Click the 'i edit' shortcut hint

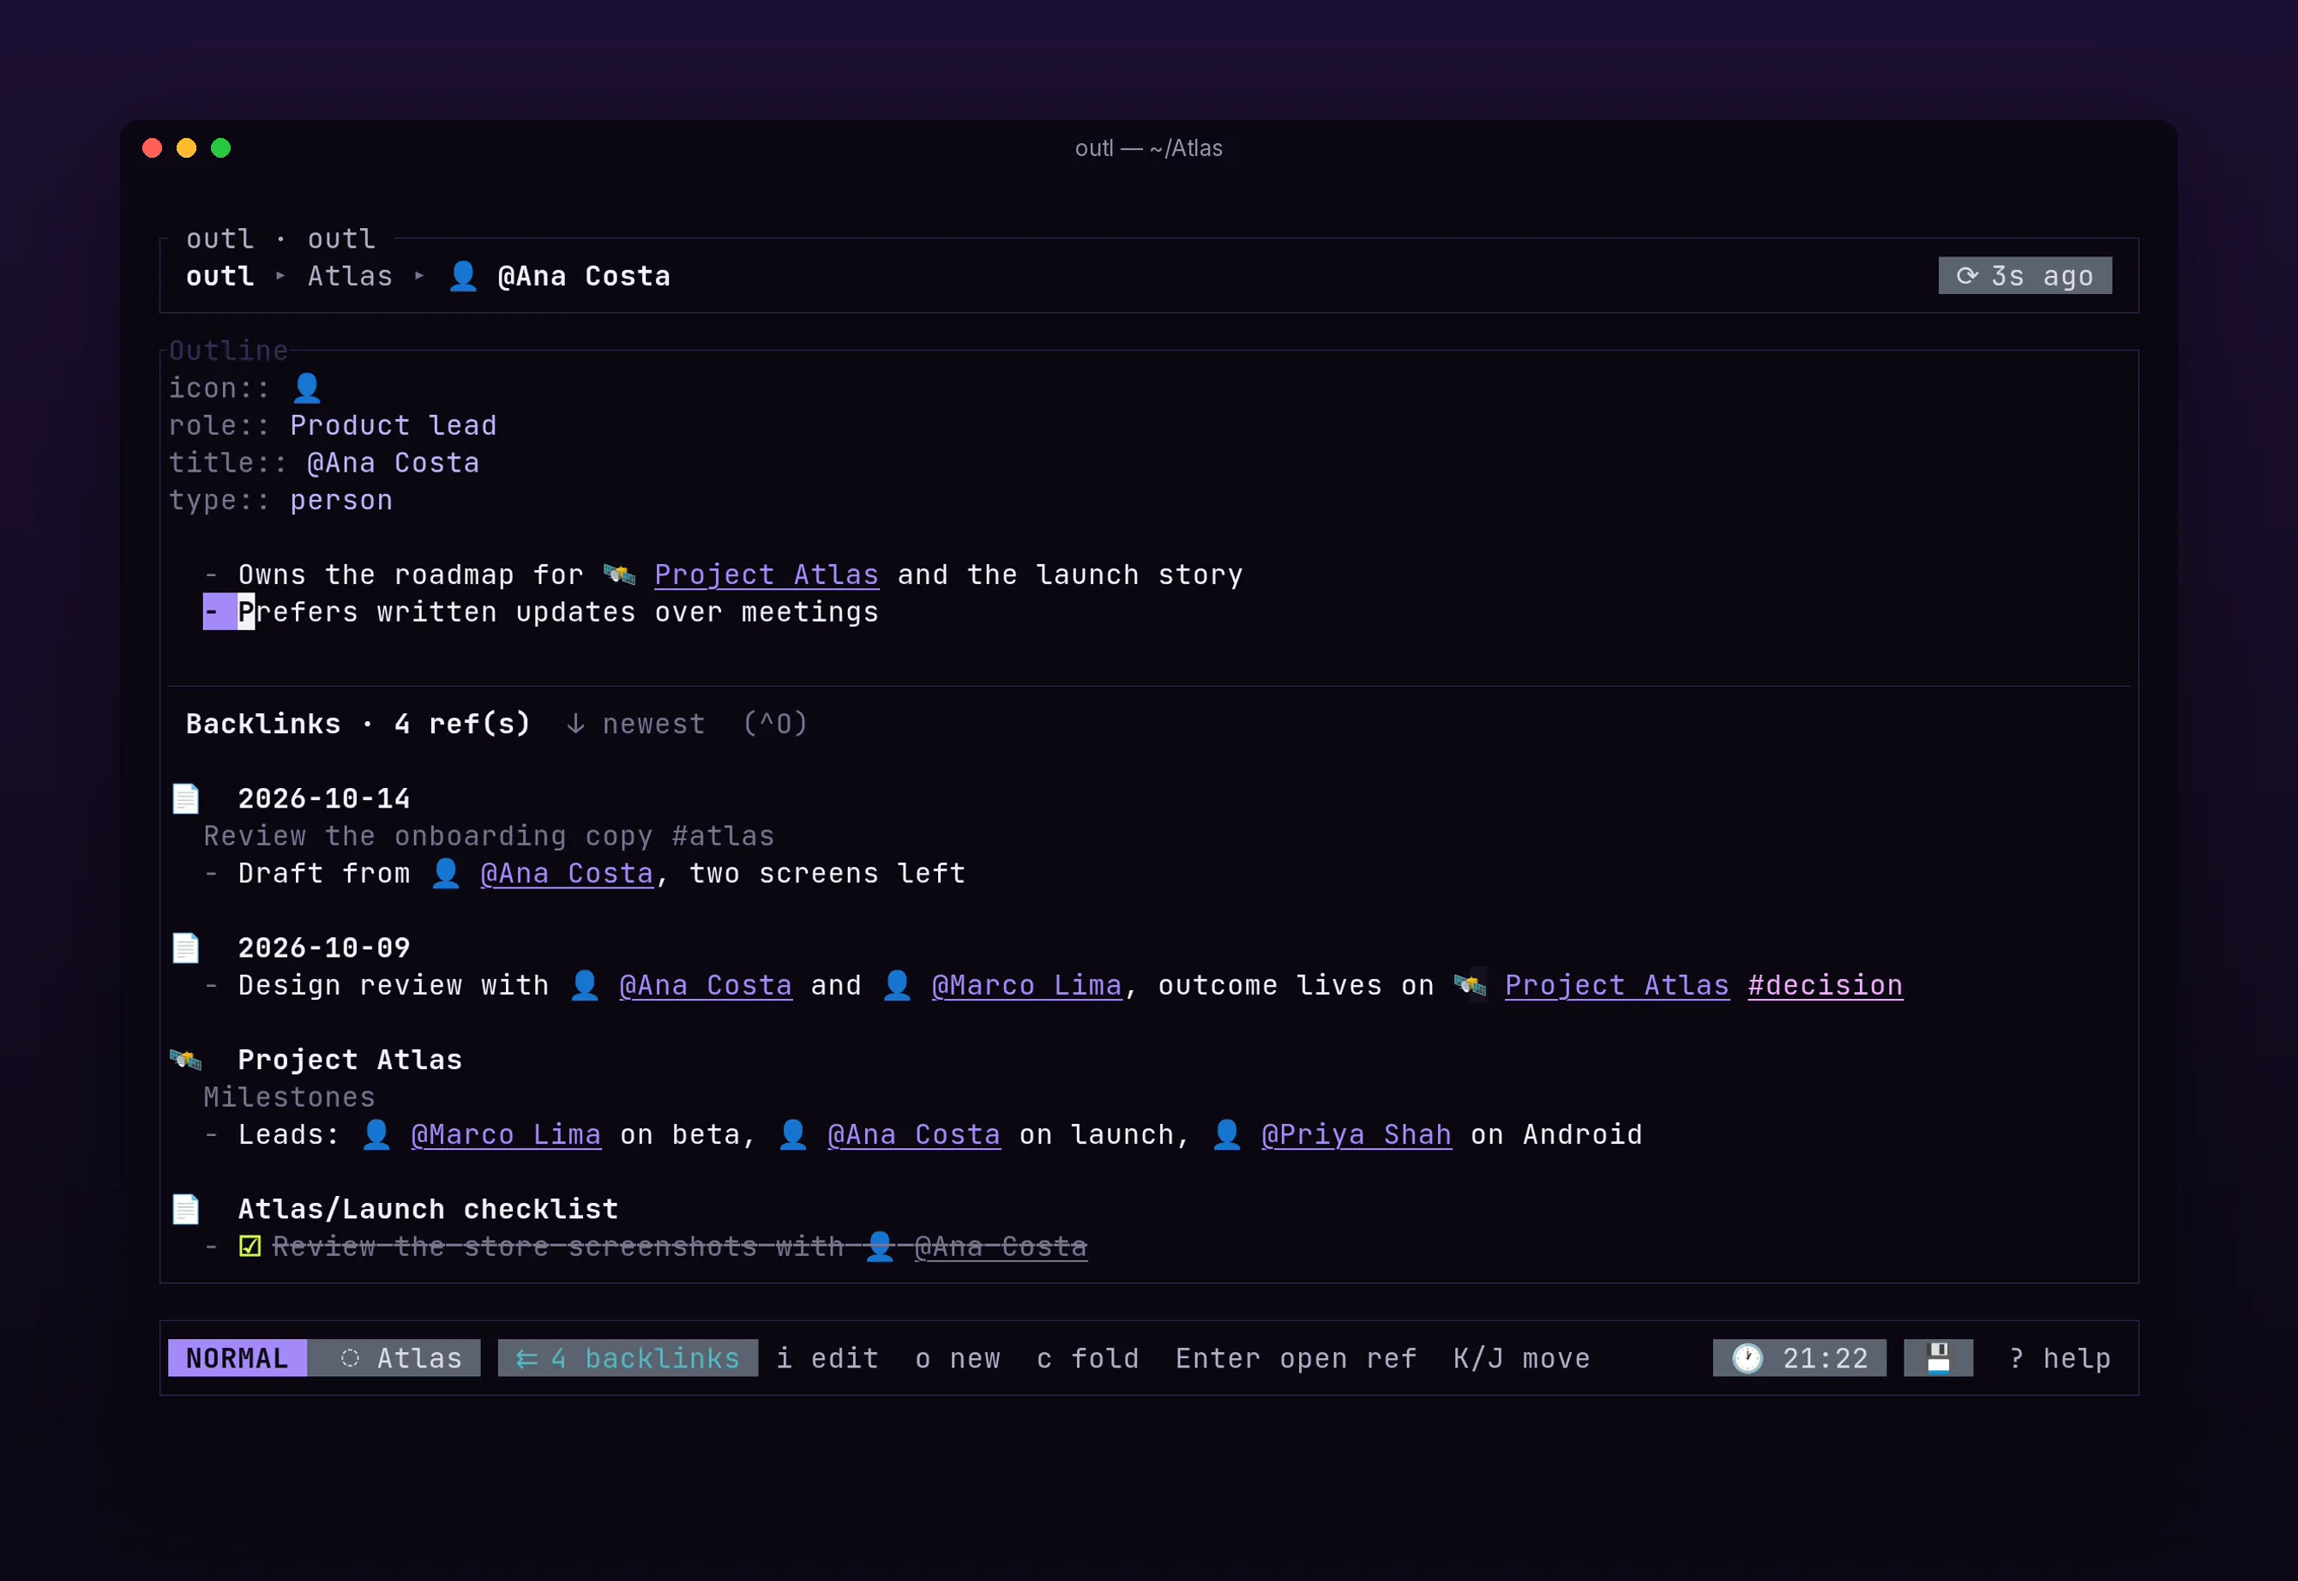(827, 1358)
